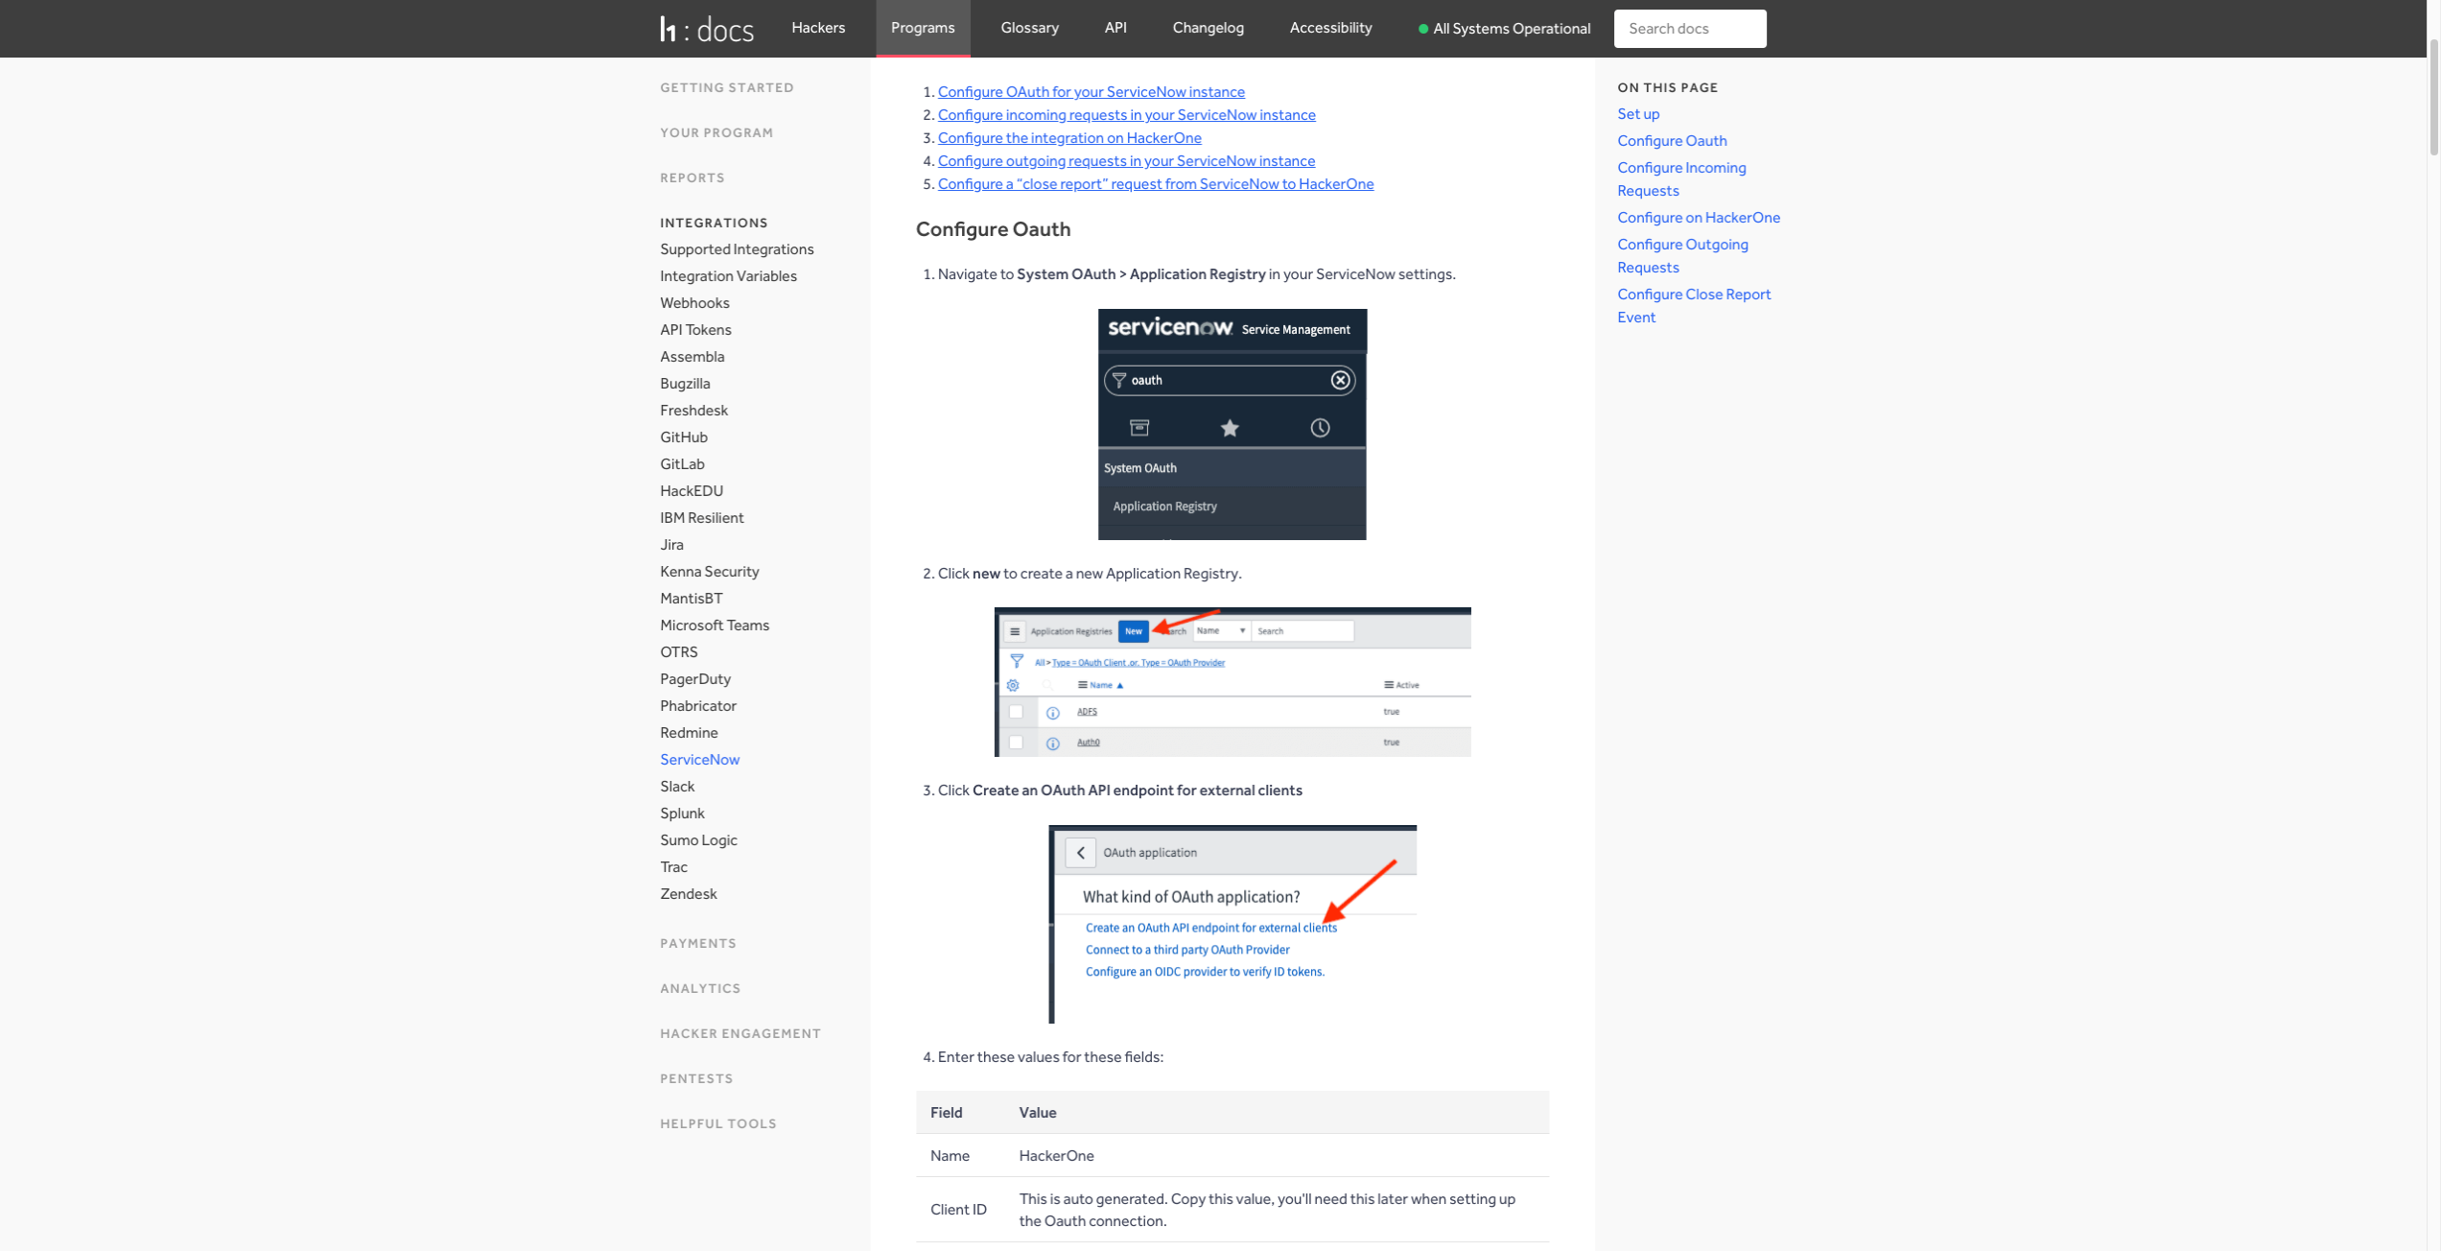Open the Jira integration page
This screenshot has height=1251, width=2441.
671,545
